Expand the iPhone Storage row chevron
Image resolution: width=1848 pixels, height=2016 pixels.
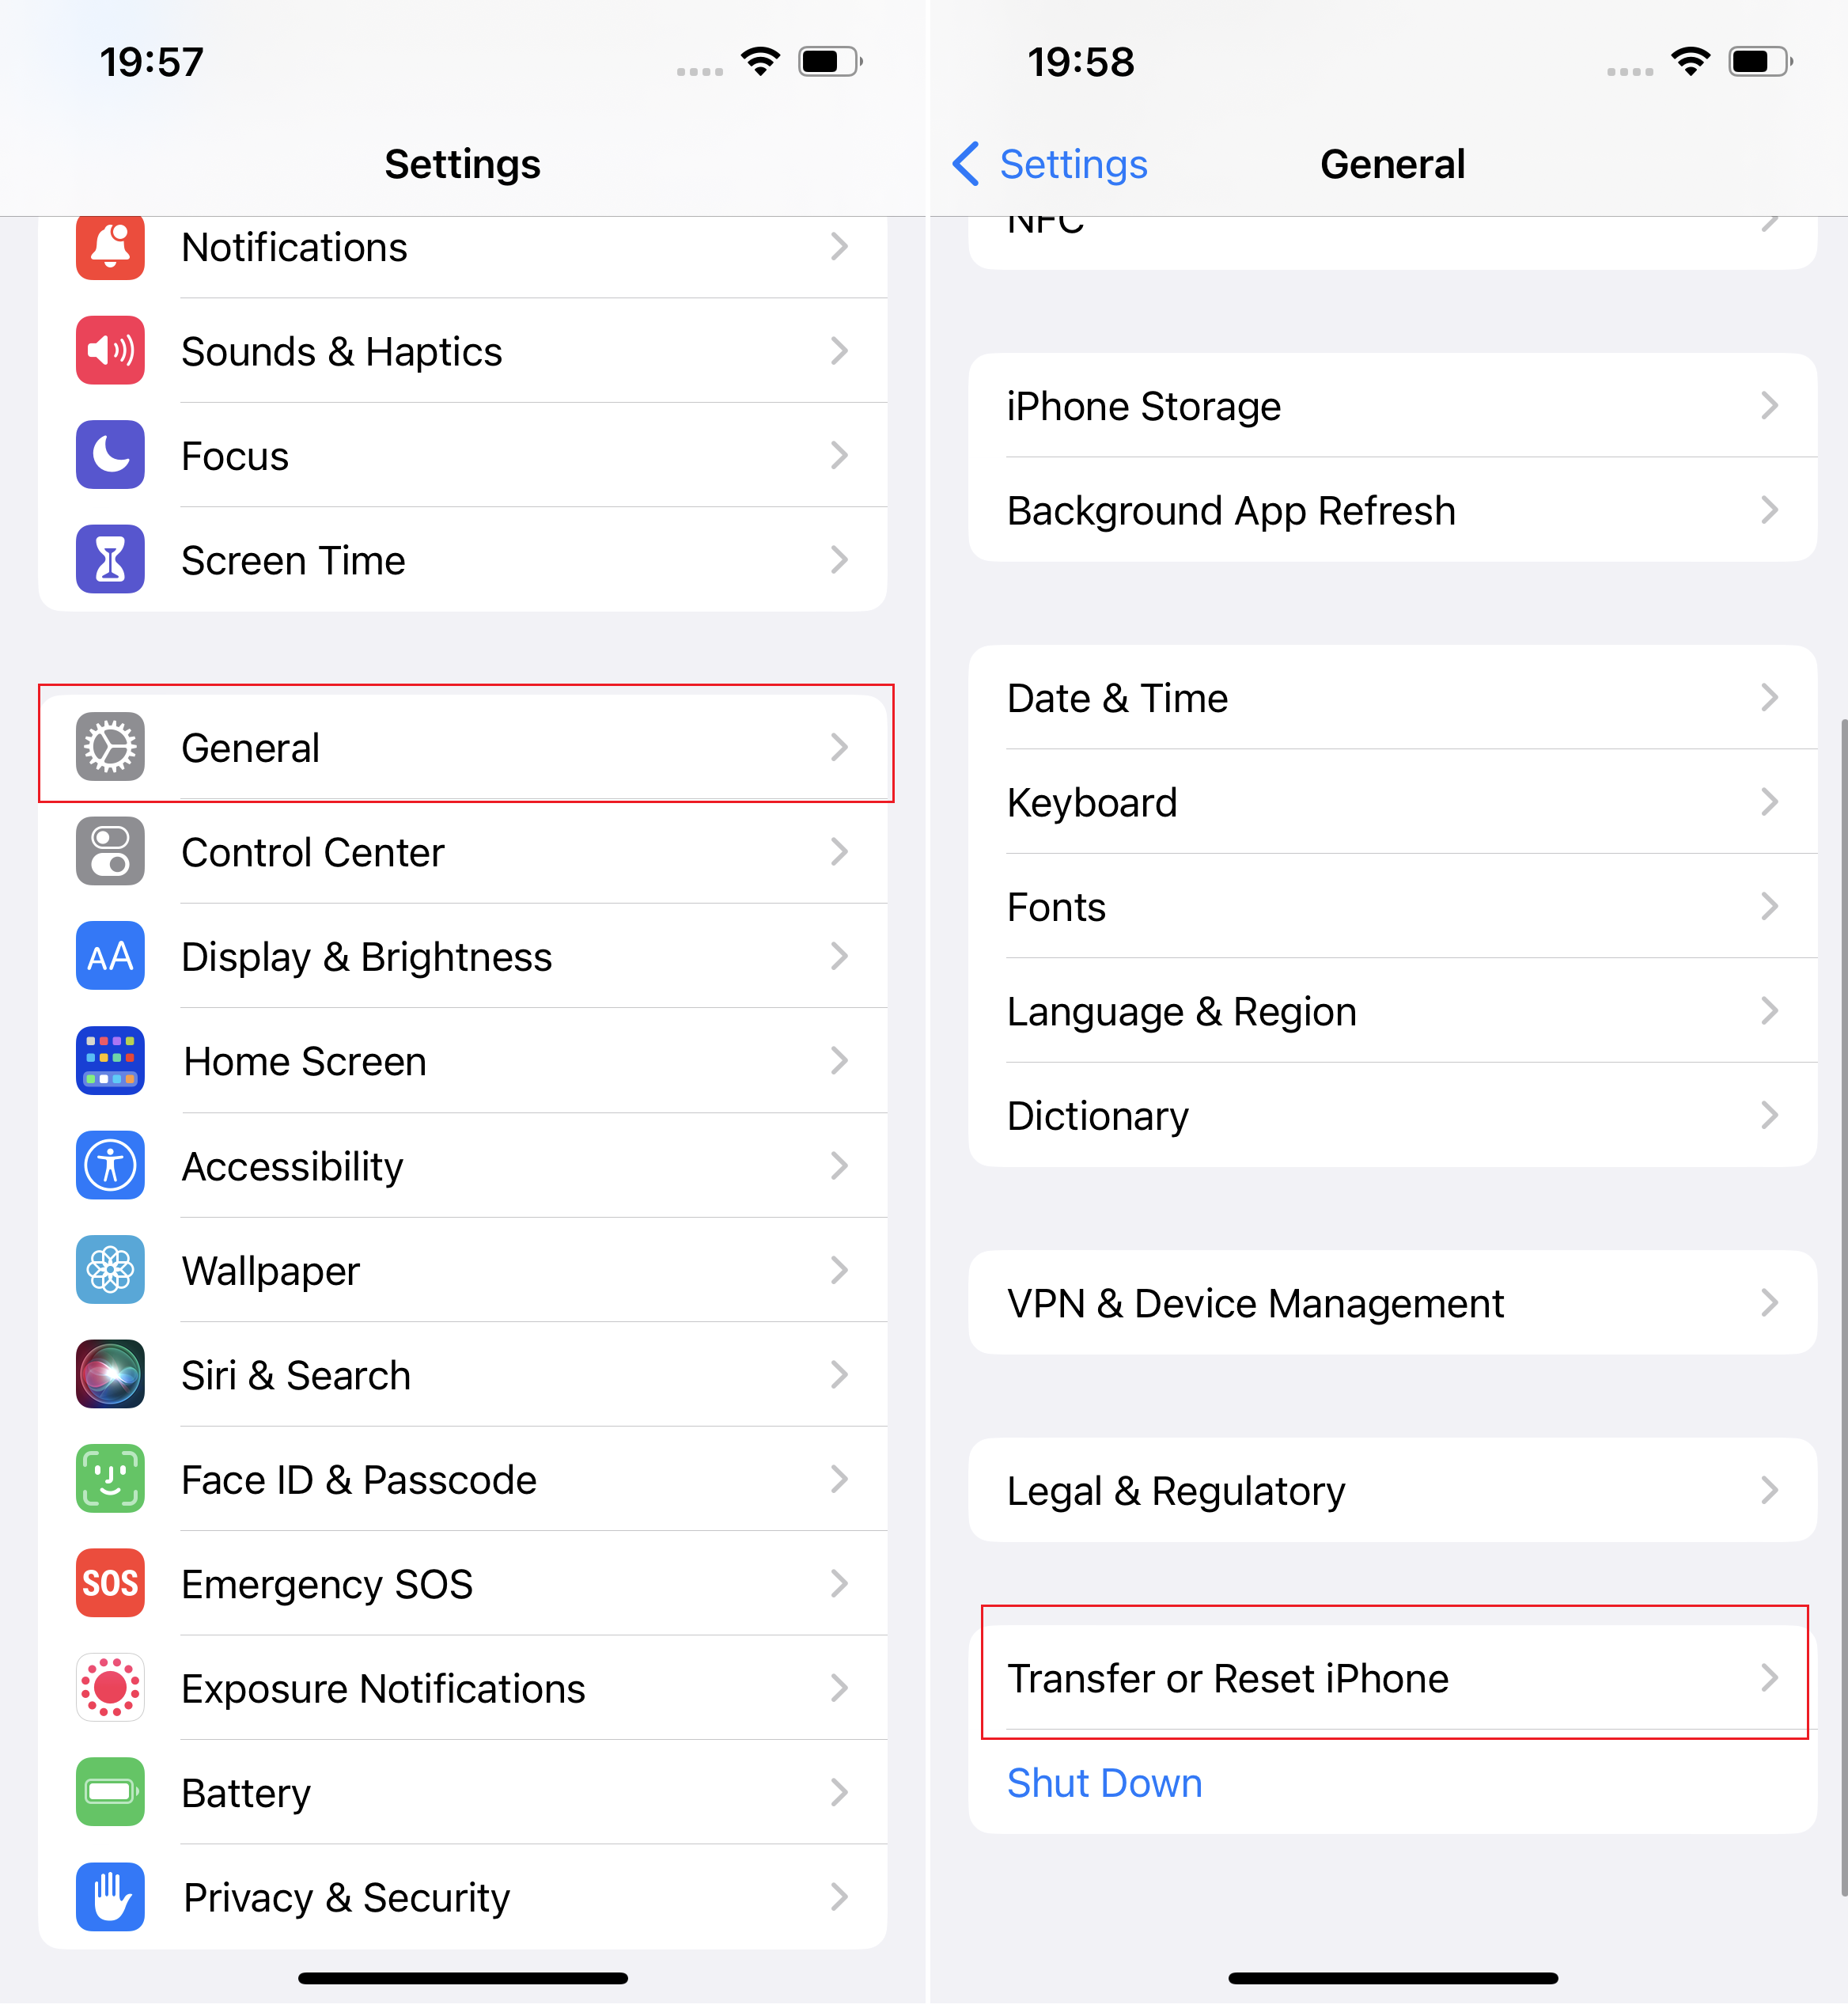1770,406
